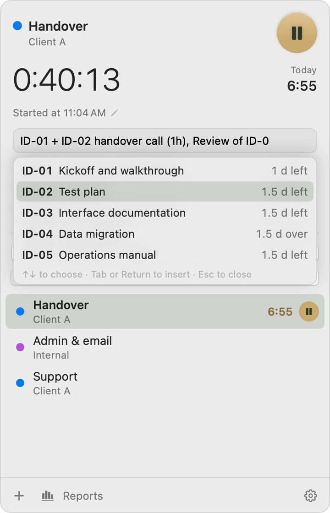Select ID-03 Interface documentation suggestion
The image size is (330, 513).
click(x=165, y=213)
